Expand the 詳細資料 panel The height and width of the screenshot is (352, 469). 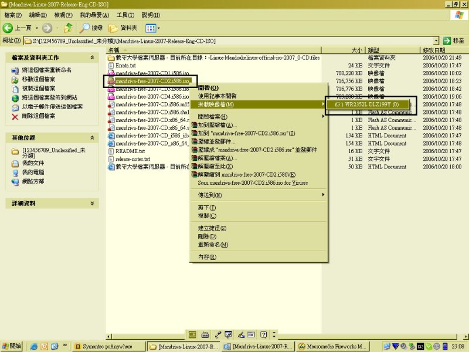click(x=92, y=203)
